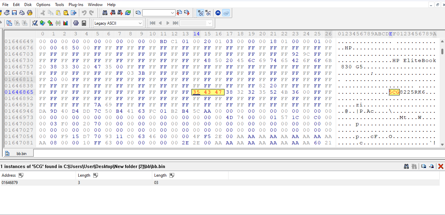
Task: Open the greyed dropdown next to navigation arrows
Action: [210, 23]
